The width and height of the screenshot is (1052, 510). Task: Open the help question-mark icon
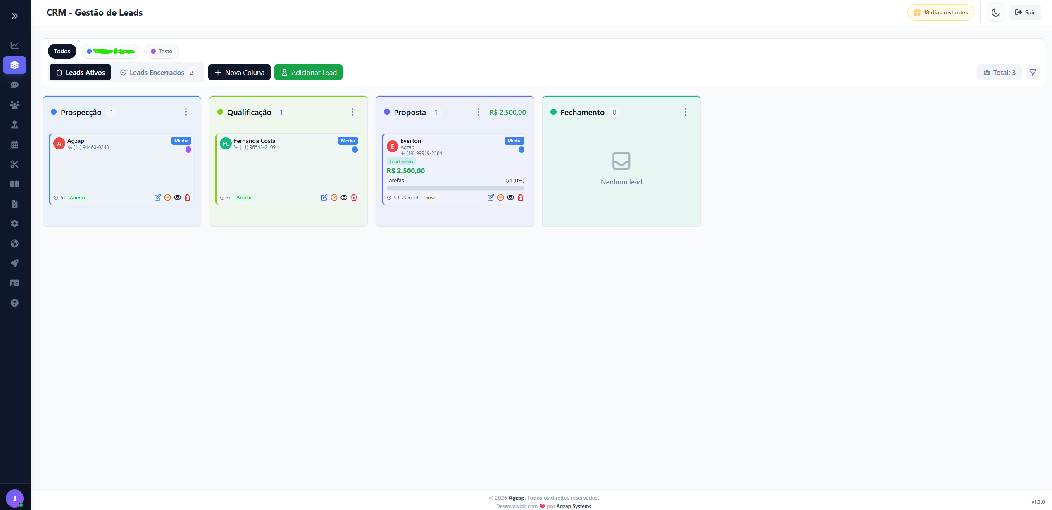15,302
